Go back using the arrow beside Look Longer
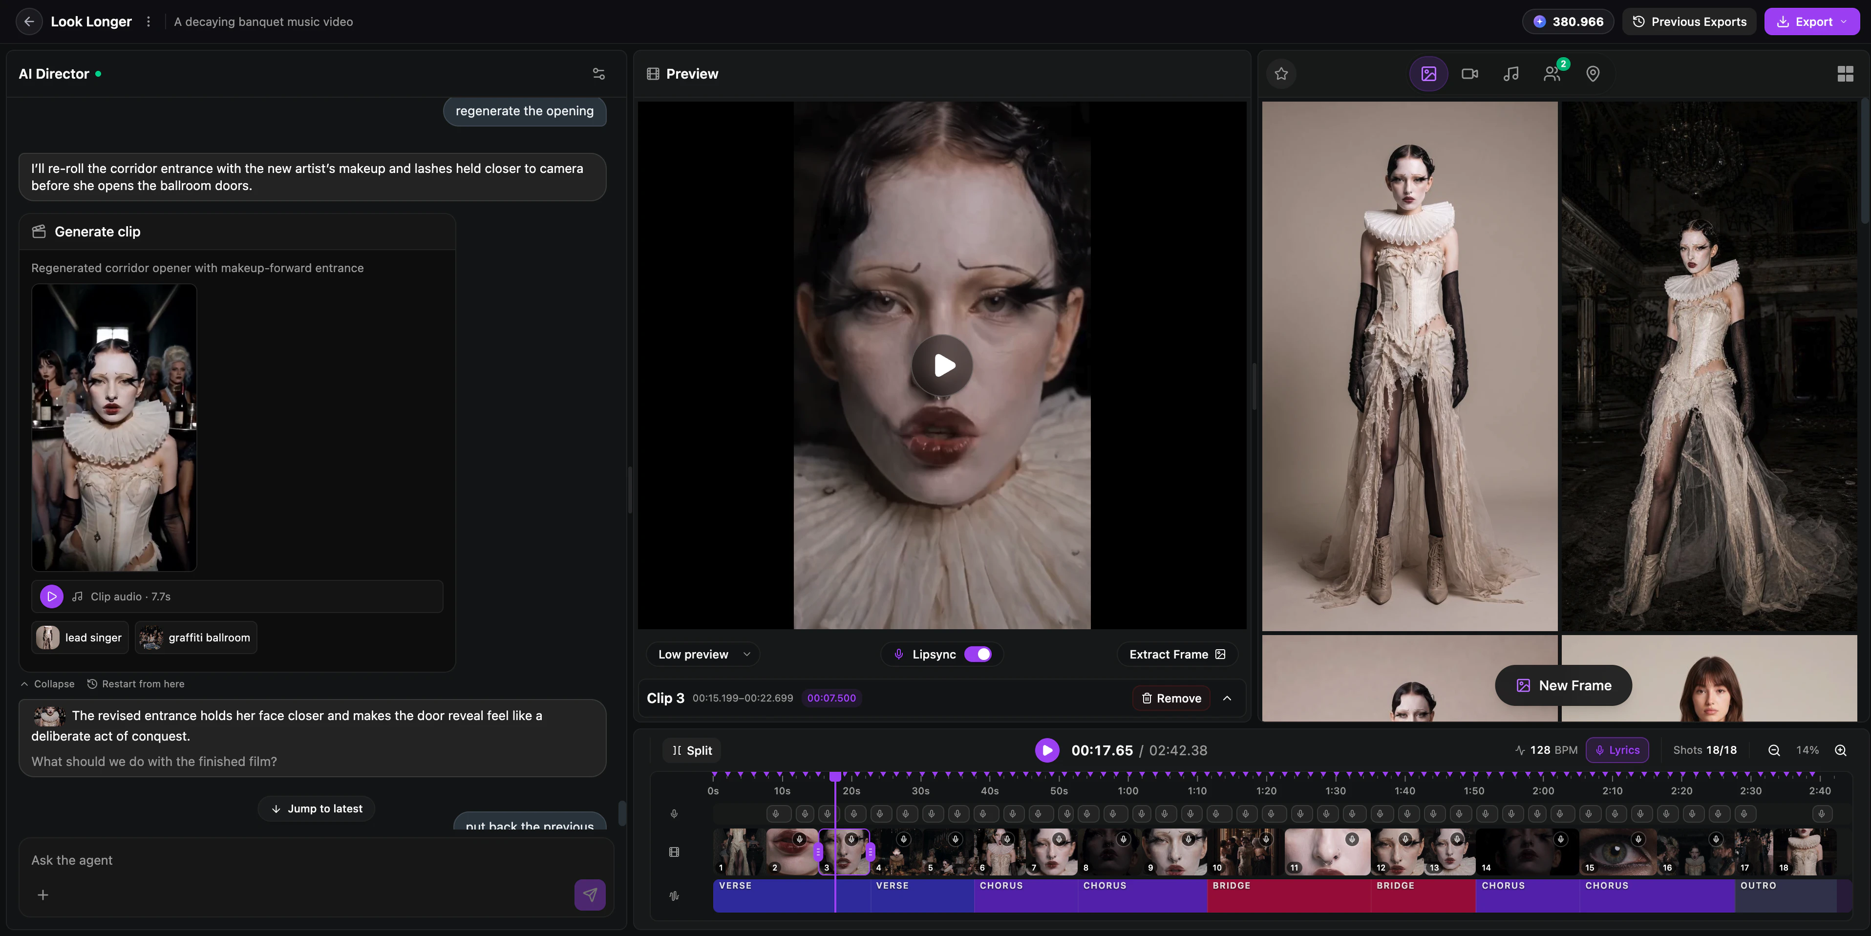Viewport: 1871px width, 936px height. coord(29,22)
